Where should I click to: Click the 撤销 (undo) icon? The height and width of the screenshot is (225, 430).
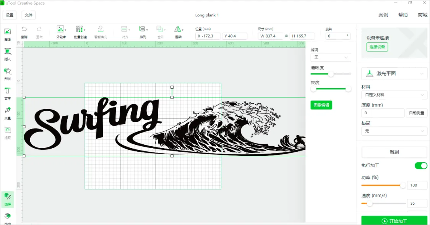point(24,29)
